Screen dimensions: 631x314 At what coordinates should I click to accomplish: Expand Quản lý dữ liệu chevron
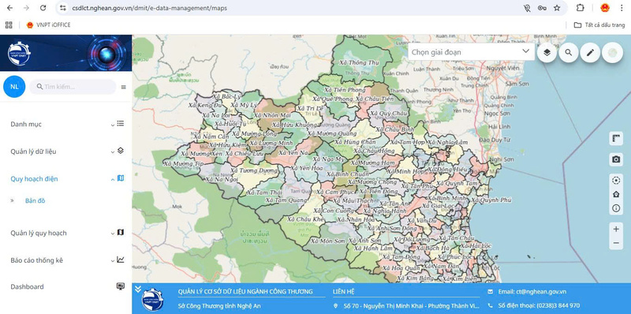(113, 152)
